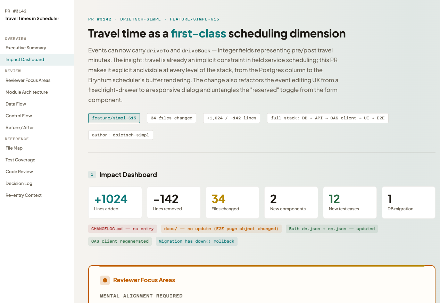Navigate to Data Flow section
Screen dimensions: 440x303
tap(16, 104)
